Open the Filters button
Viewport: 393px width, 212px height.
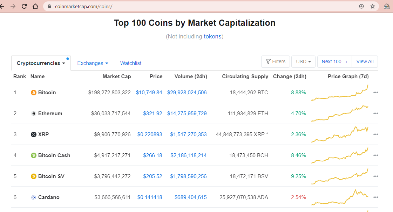pos(276,62)
